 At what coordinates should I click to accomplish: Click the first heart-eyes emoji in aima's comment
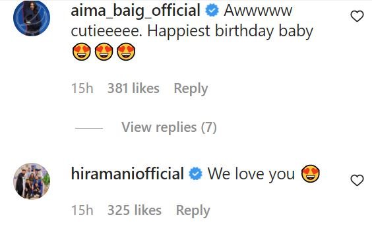pos(82,51)
